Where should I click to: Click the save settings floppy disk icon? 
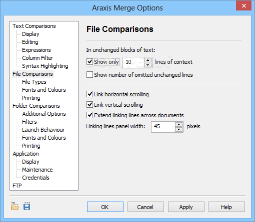pyautogui.click(x=27, y=206)
